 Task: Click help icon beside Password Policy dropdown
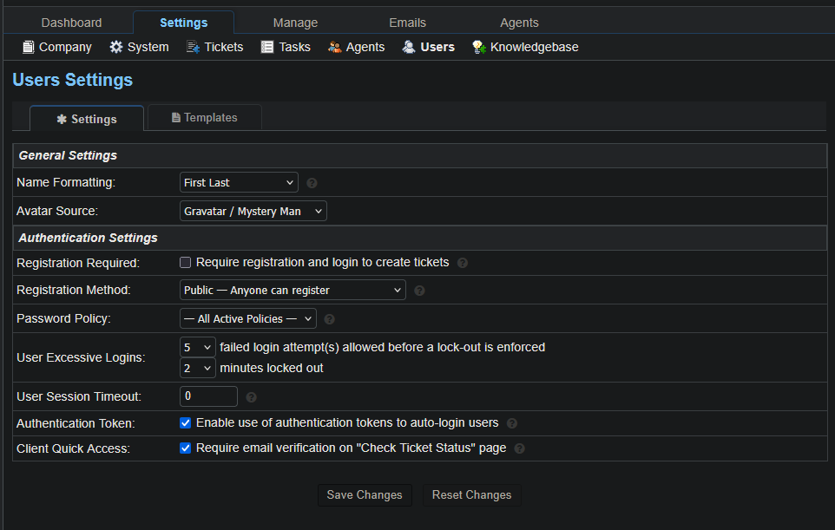click(x=329, y=319)
